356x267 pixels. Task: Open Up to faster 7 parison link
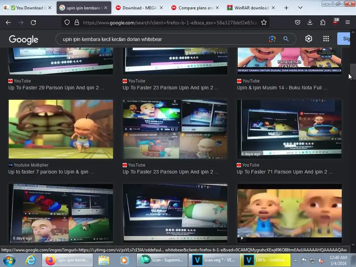51,172
